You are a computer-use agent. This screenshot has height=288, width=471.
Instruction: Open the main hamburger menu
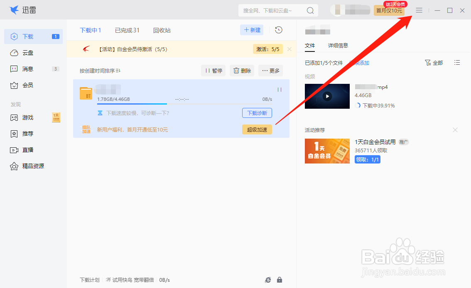coord(419,10)
